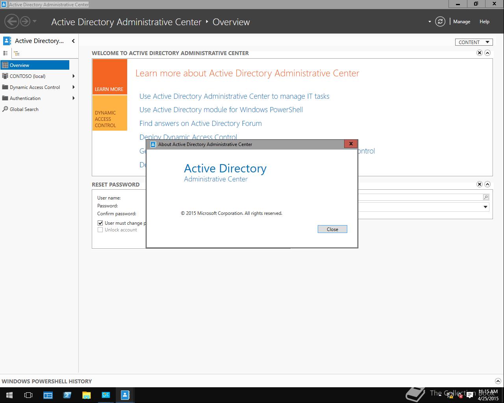The height and width of the screenshot is (403, 504).
Task: Expand Dynamic Access Control submenu arrow
Action: (73, 87)
